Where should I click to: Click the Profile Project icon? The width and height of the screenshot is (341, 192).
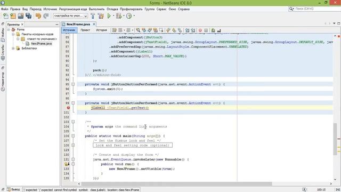coord(129,16)
